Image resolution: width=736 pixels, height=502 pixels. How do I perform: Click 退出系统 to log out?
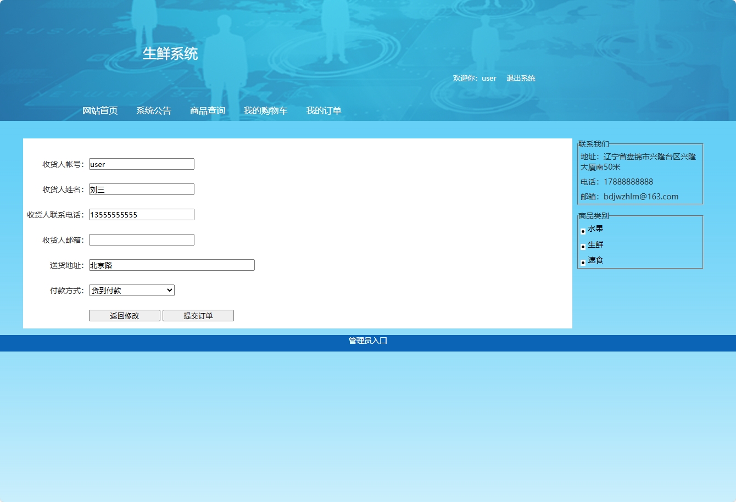point(520,78)
